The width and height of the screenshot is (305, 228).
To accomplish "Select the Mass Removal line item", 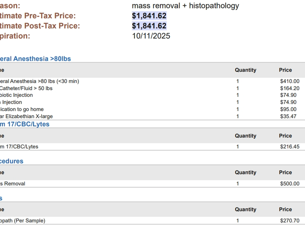I will point(12,184).
